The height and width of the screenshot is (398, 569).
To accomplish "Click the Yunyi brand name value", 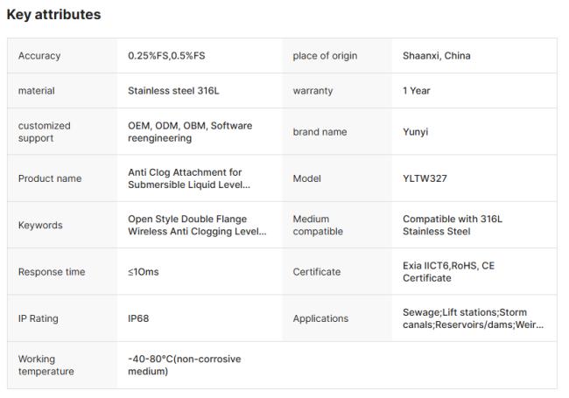I will (x=416, y=132).
